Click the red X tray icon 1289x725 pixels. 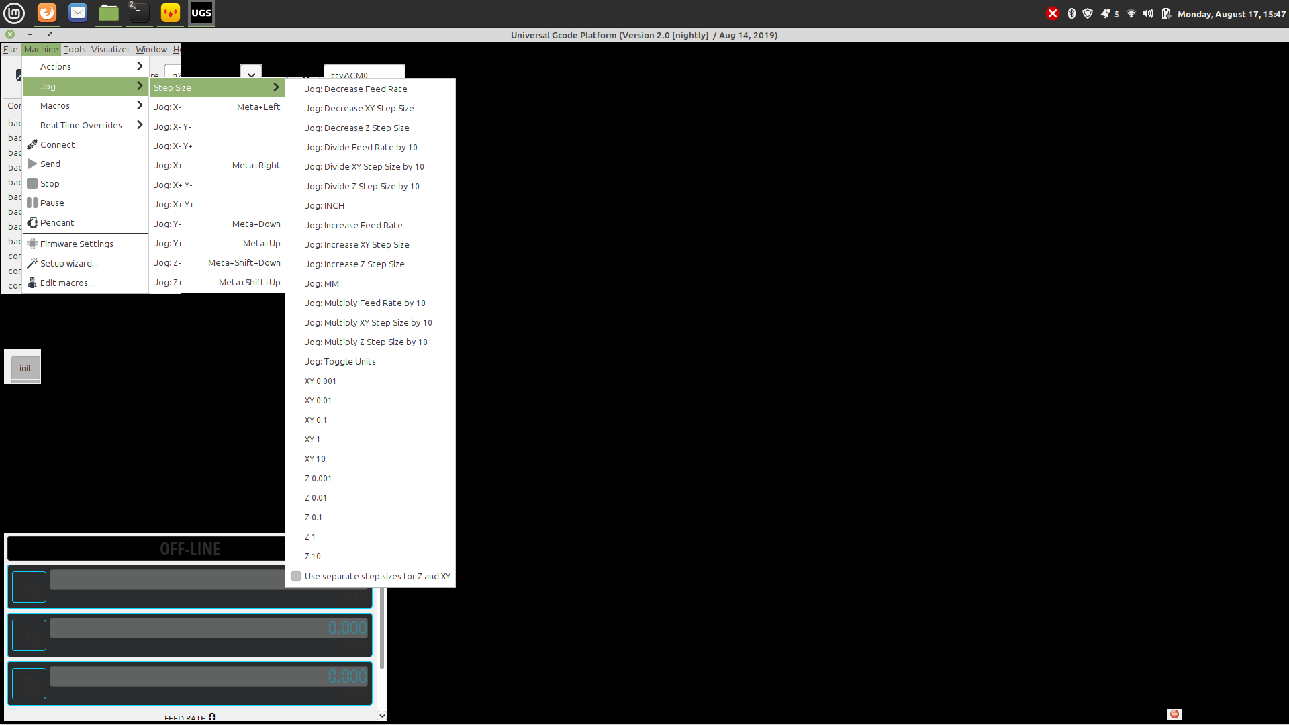click(x=1053, y=13)
